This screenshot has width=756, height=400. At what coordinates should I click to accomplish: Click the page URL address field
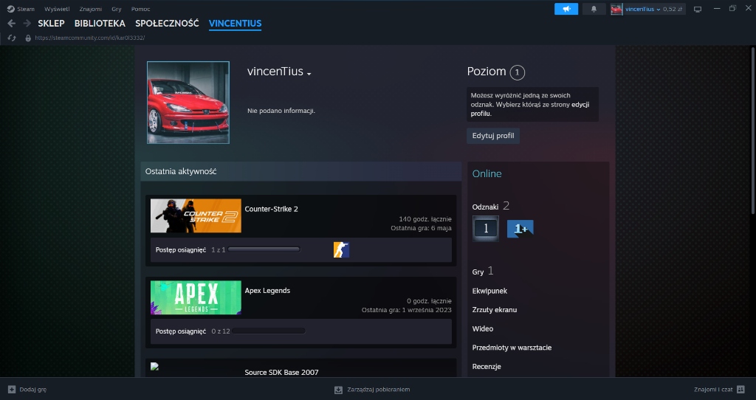click(x=89, y=38)
